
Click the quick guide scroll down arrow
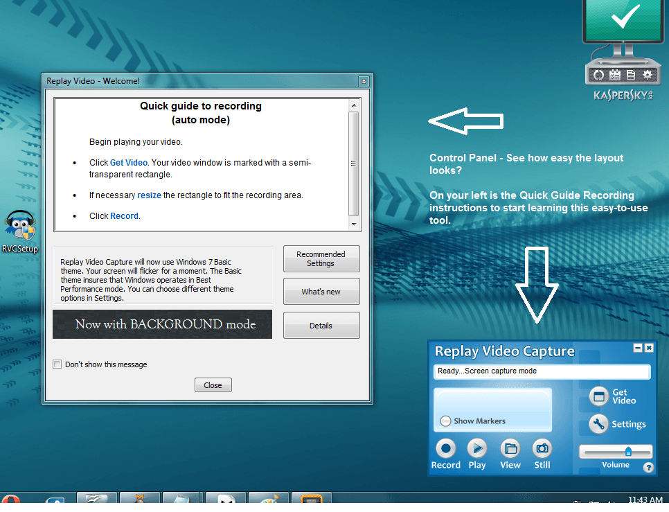pos(354,224)
